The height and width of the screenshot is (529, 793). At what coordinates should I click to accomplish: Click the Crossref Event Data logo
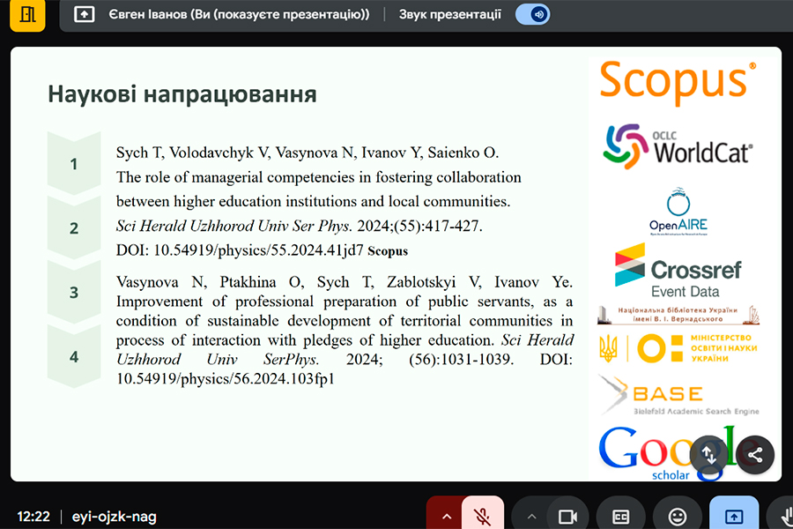tap(678, 271)
